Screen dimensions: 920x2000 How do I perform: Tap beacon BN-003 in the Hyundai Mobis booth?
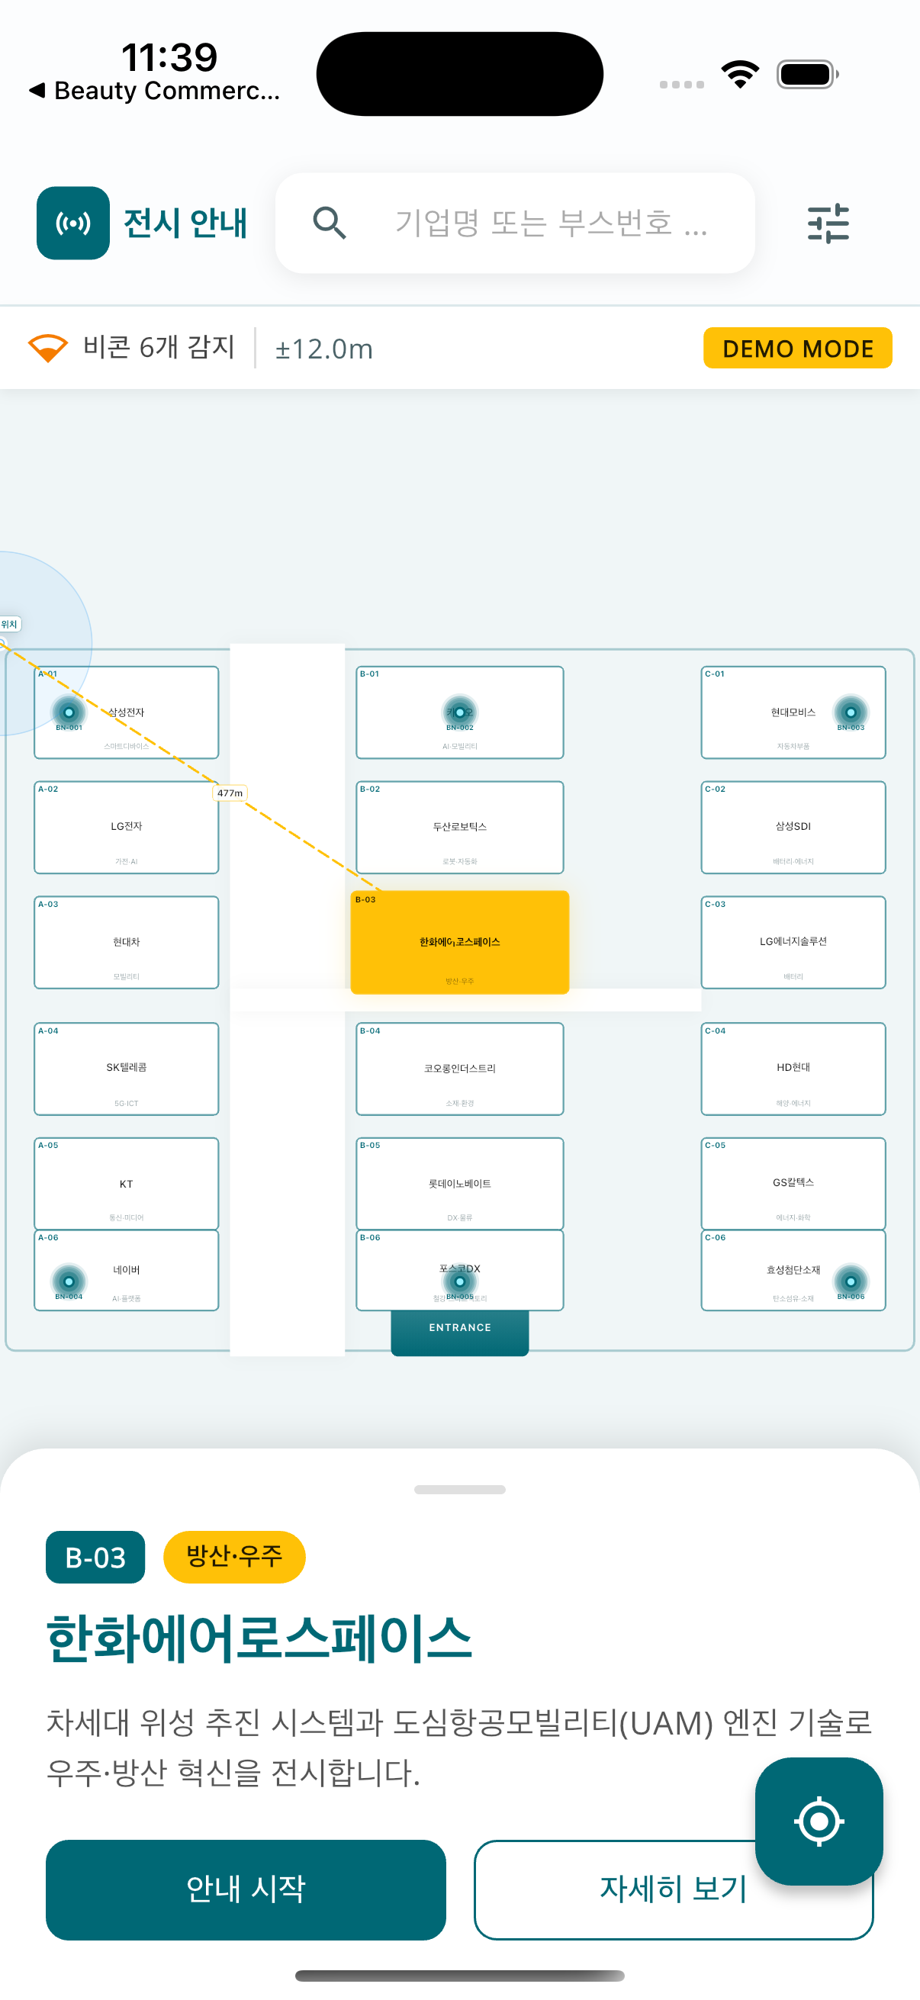(851, 712)
